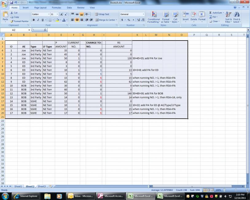Expand the General number format dropdown
Screen dimensions: 250x200
pos(143,14)
